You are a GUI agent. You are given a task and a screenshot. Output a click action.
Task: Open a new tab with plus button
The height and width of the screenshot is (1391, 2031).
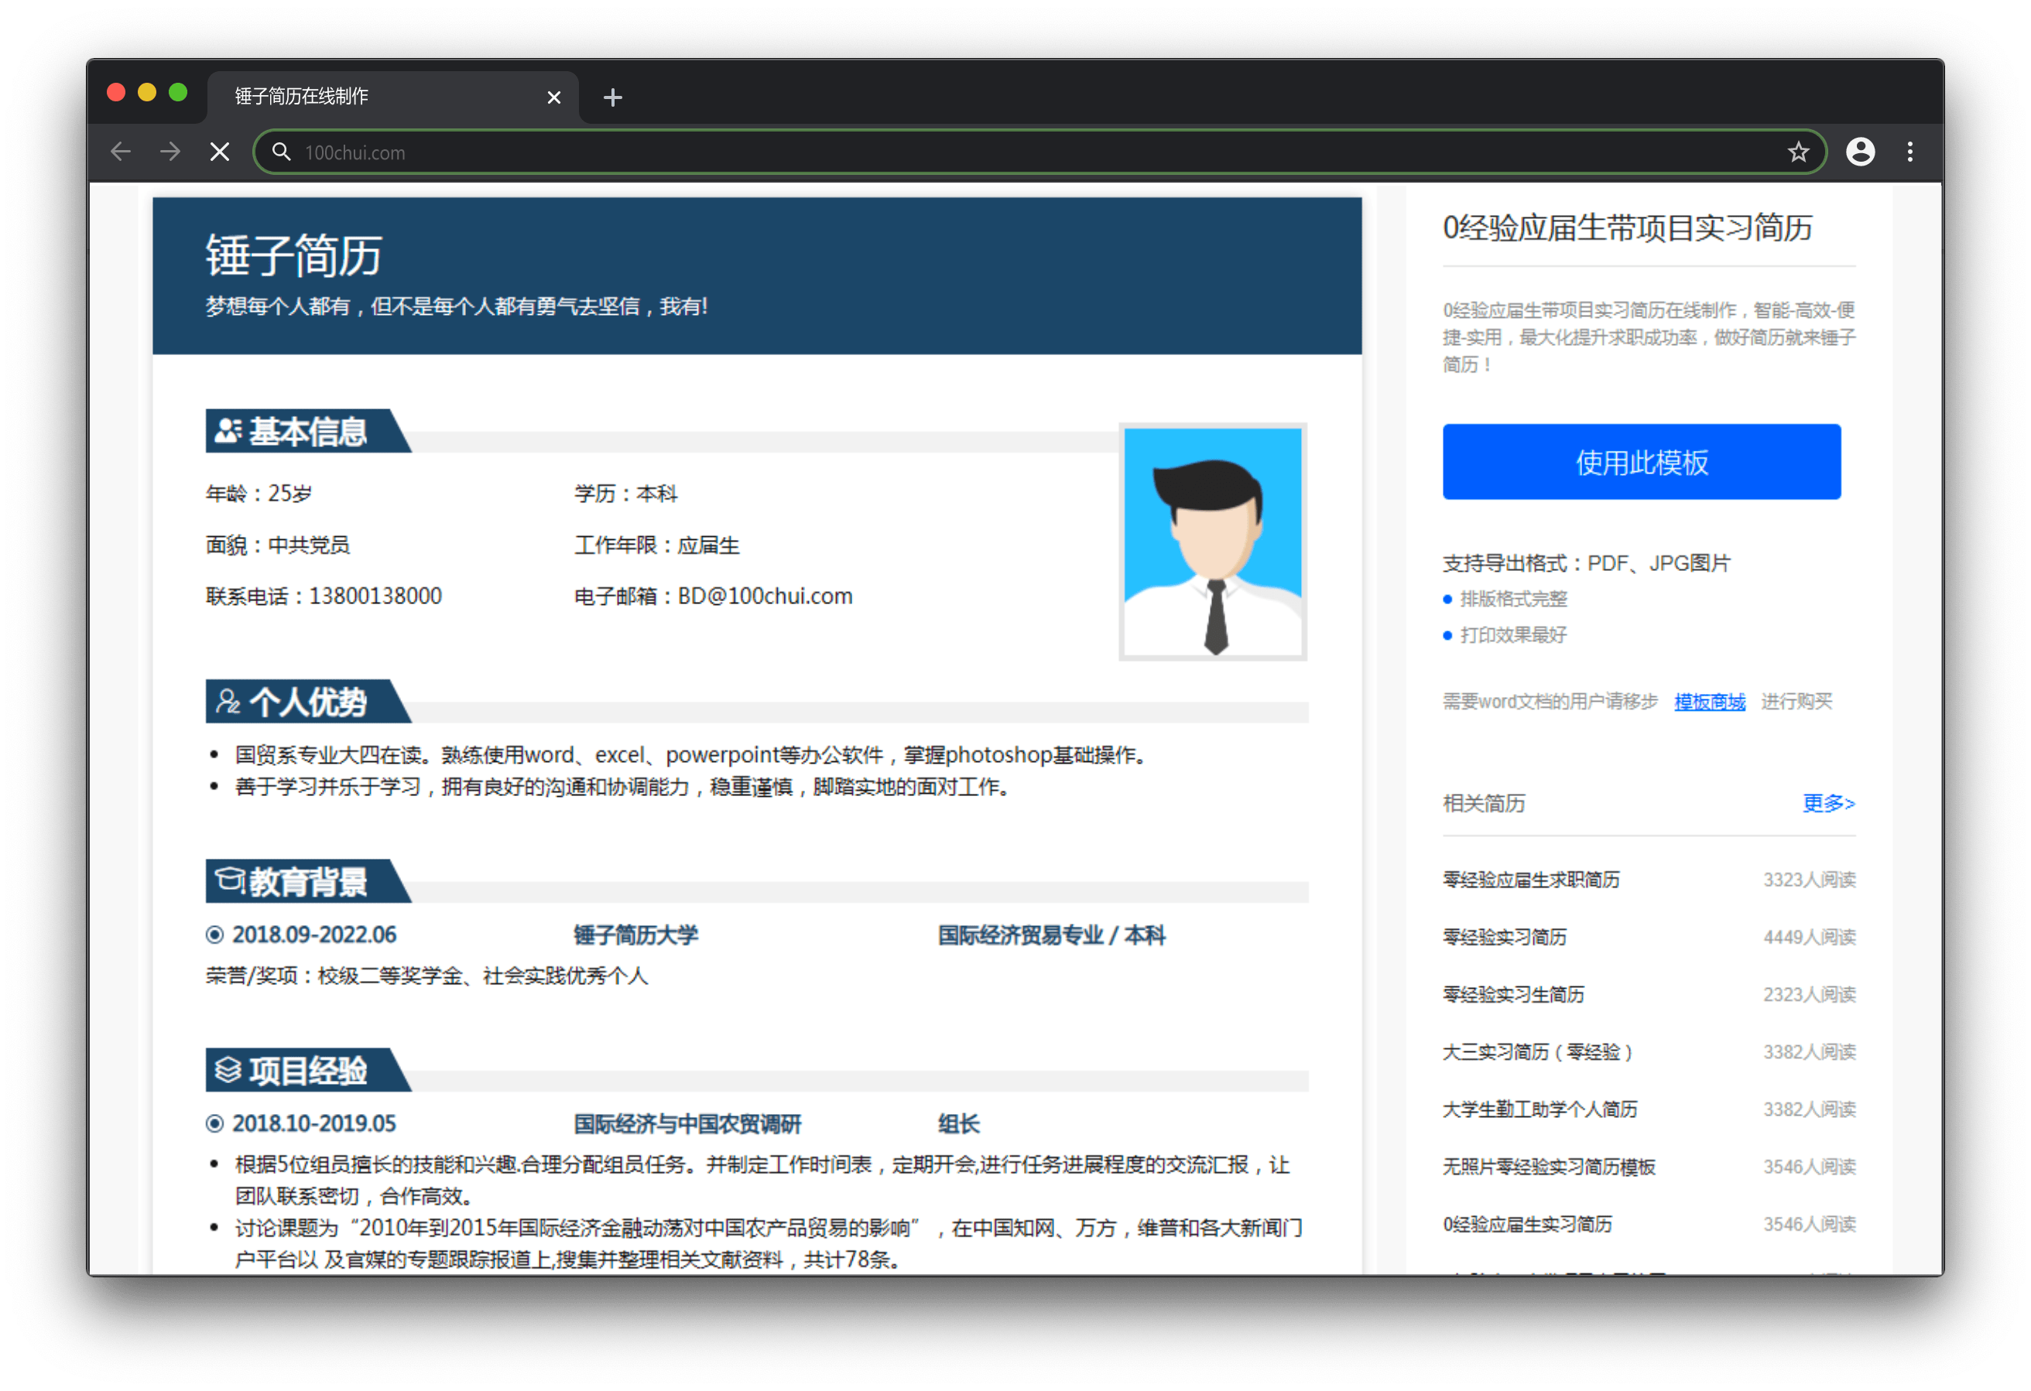click(612, 97)
